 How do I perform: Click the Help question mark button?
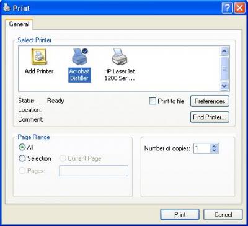tap(227, 9)
